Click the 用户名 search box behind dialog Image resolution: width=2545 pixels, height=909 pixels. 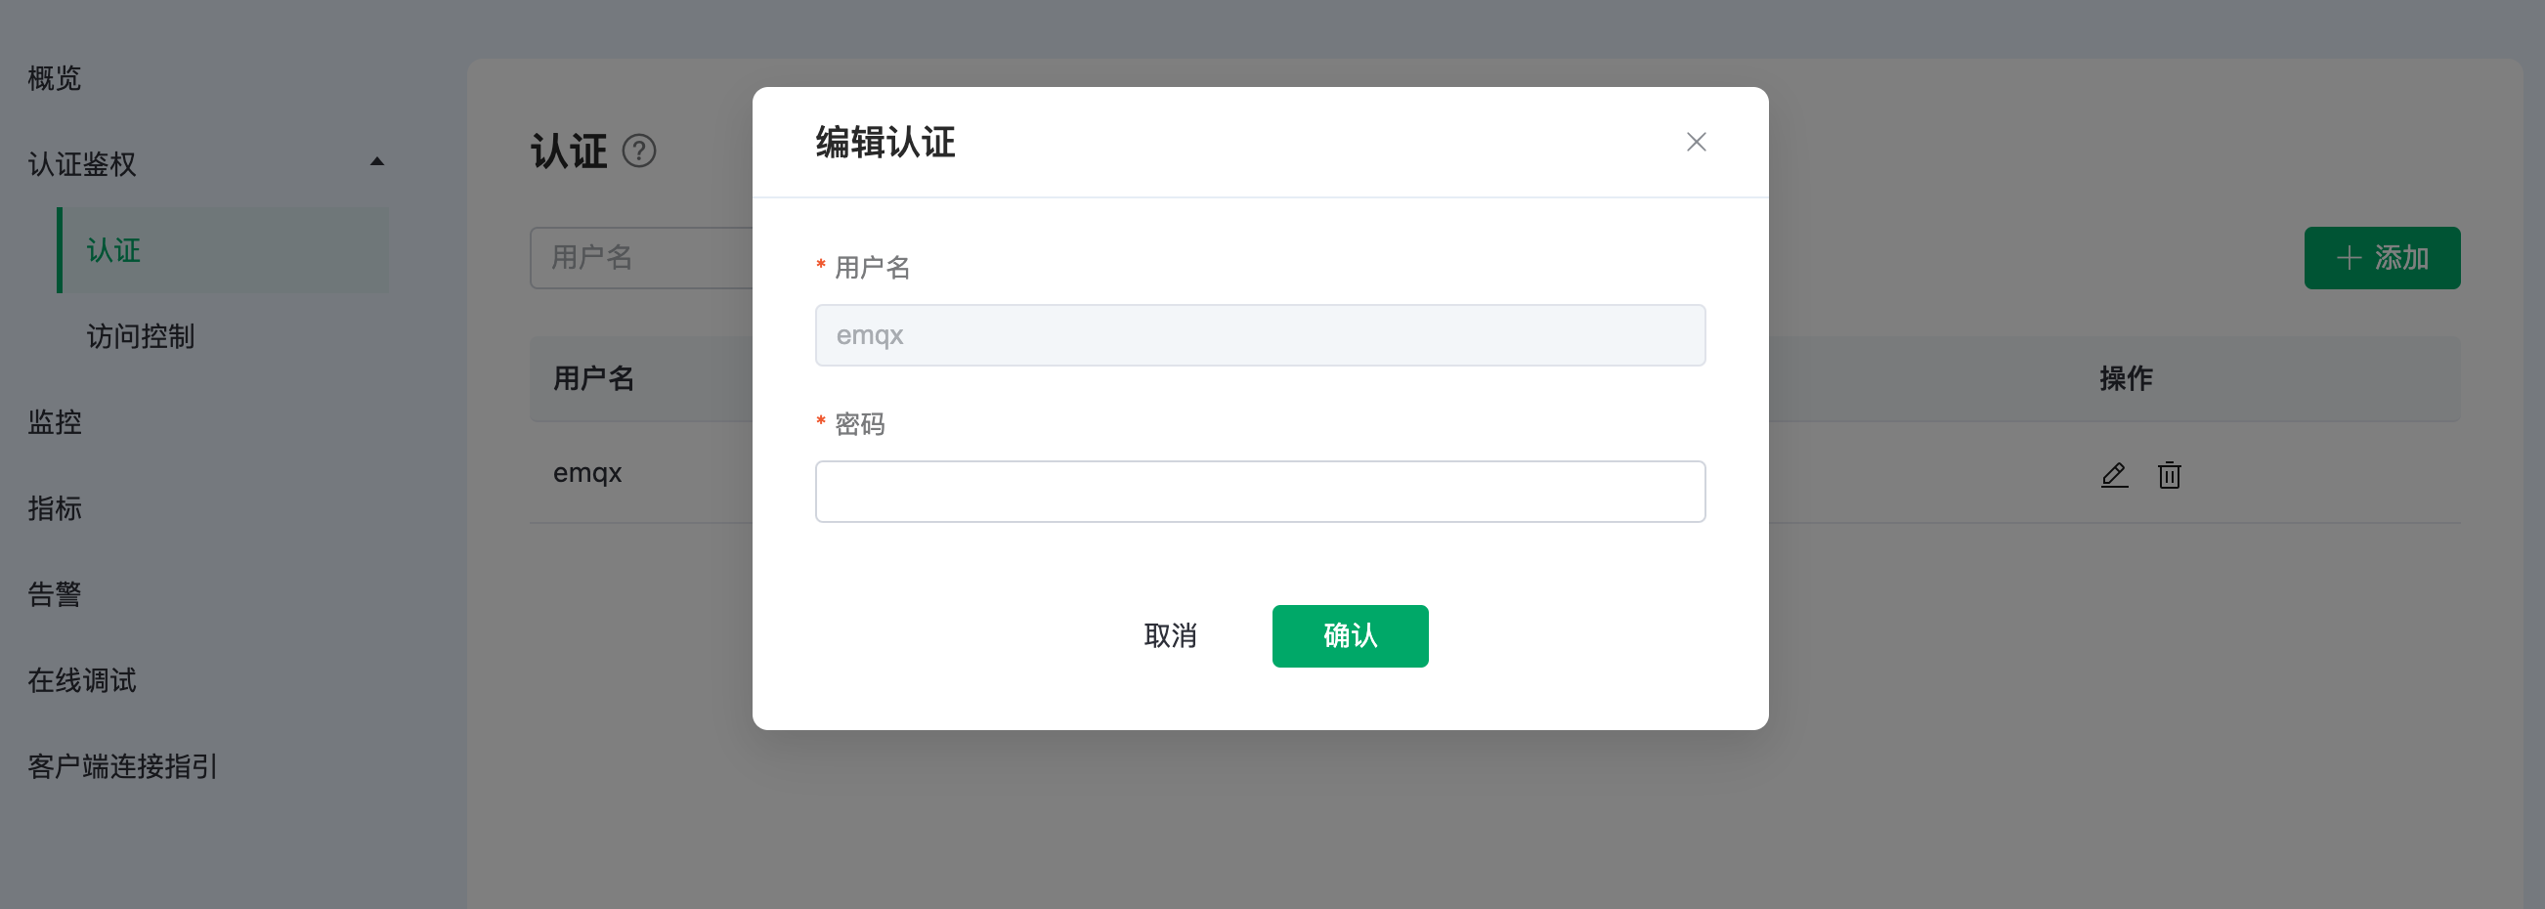[640, 258]
